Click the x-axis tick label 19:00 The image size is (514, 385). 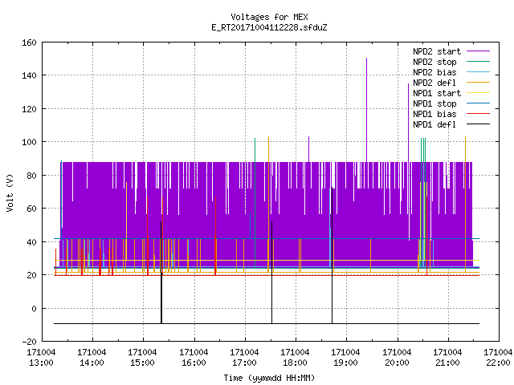click(x=346, y=363)
